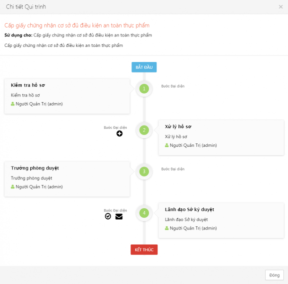The image size is (288, 284).
Task: Open the Kiểm tra hồ sơ step title
Action: click(x=28, y=85)
